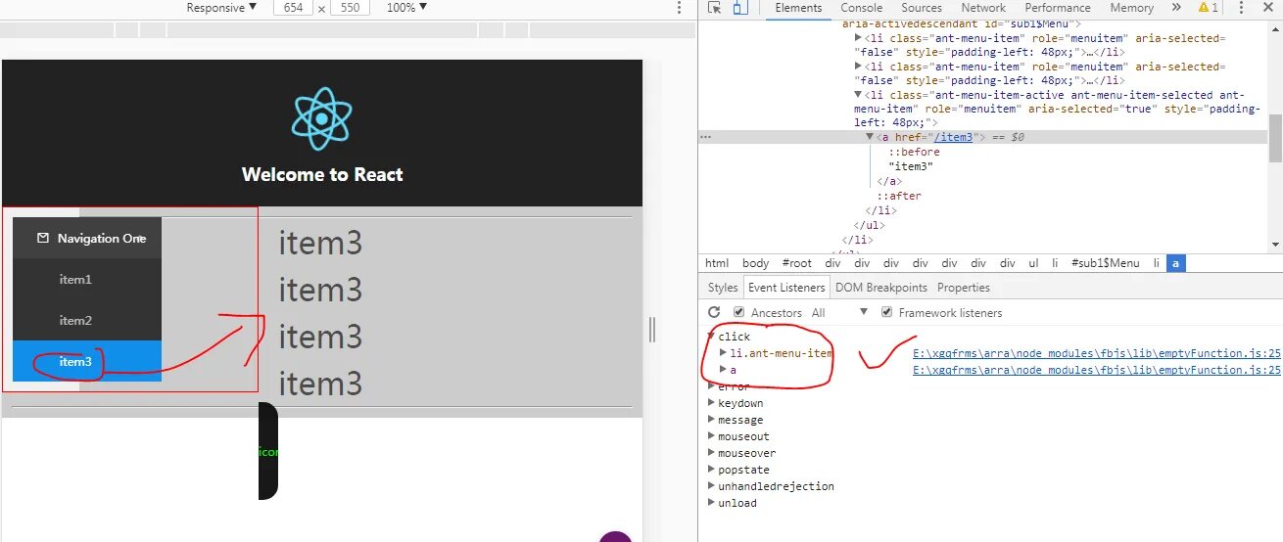Toggle the Framework listeners checkbox
Viewport: 1283px width, 542px height.
pos(886,312)
